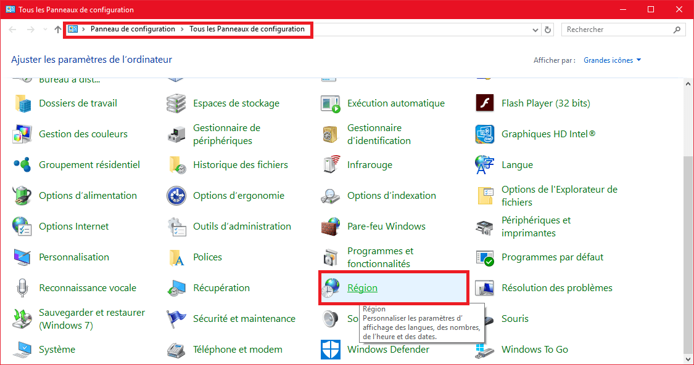Viewport: 694px width, 365px height.
Task: Refresh the Control Panel view
Action: coord(548,30)
